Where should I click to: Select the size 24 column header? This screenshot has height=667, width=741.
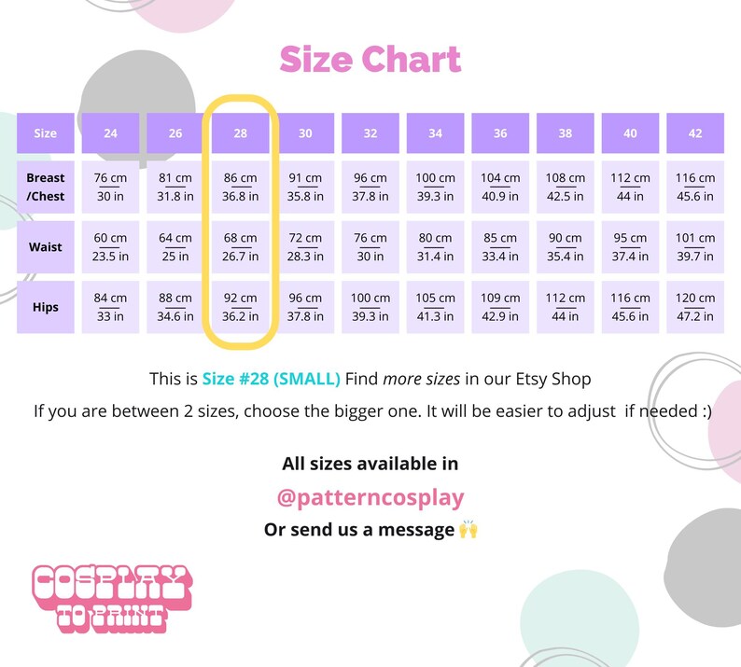click(x=110, y=133)
